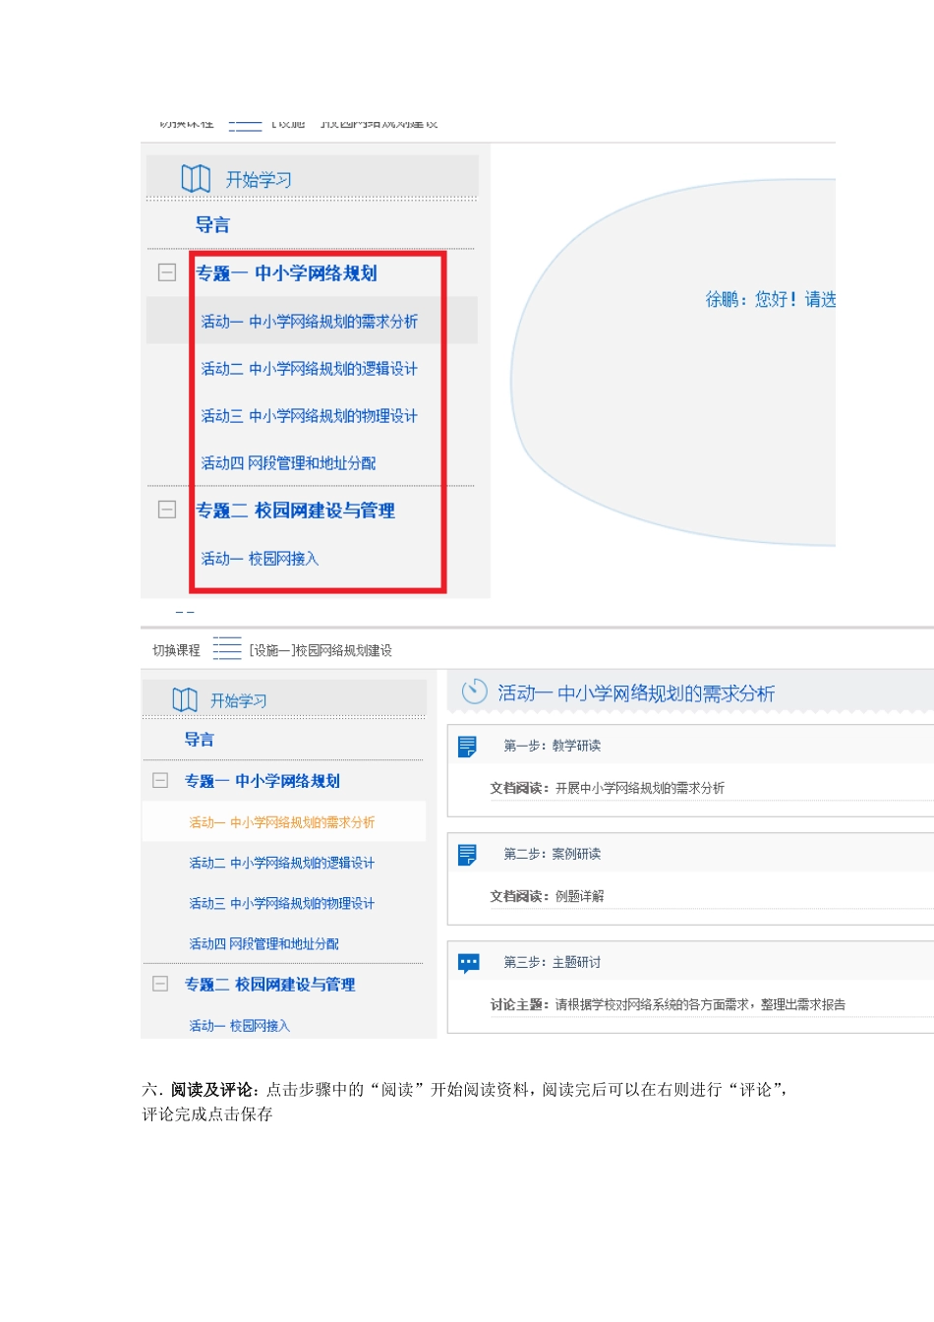This screenshot has width=934, height=1322.
Task: Open 导言 in the upper screenshot sidebar
Action: (x=212, y=224)
